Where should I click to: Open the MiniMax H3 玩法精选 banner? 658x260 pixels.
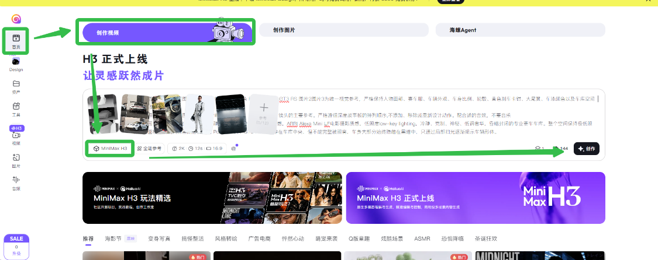click(212, 198)
